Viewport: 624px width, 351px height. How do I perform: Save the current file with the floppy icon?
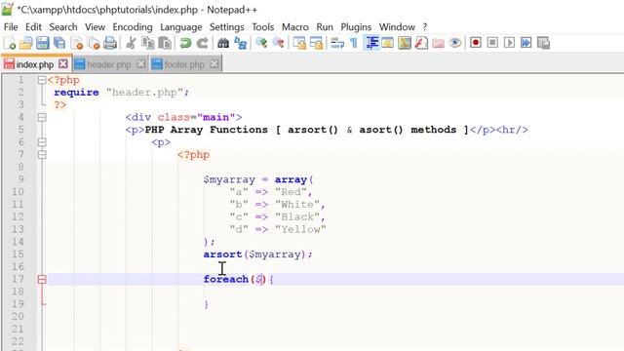[x=43, y=43]
